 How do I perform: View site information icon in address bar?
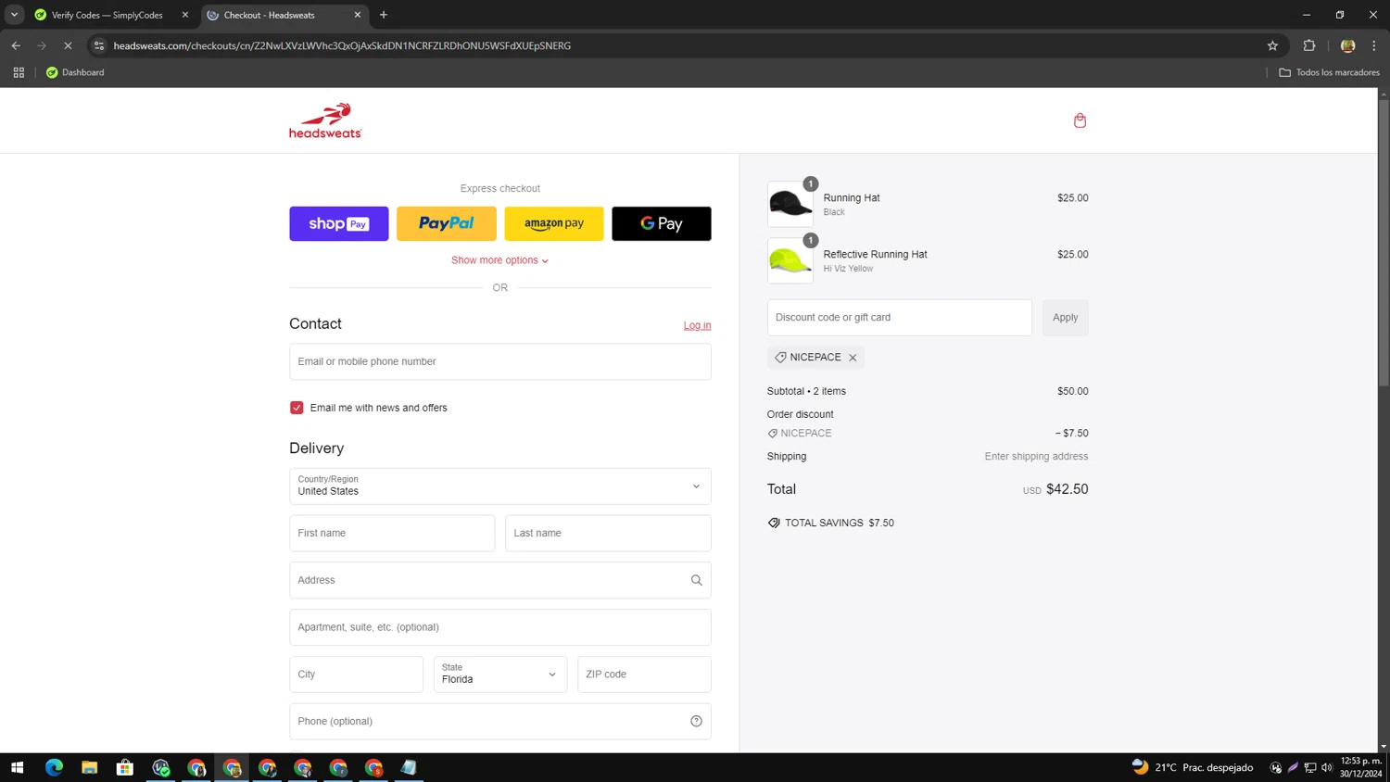99,45
